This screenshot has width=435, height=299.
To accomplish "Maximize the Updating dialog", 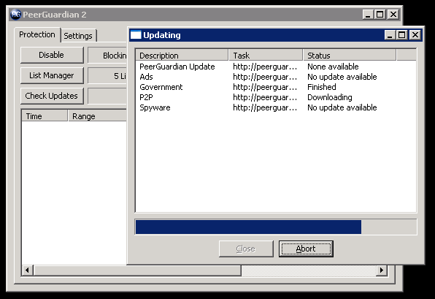I will coord(401,35).
